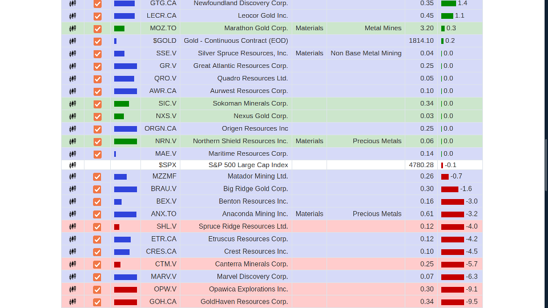Screen dimensions: 548x308
Task: Click S&P 500 Large Cap Index
Action: click(x=248, y=165)
